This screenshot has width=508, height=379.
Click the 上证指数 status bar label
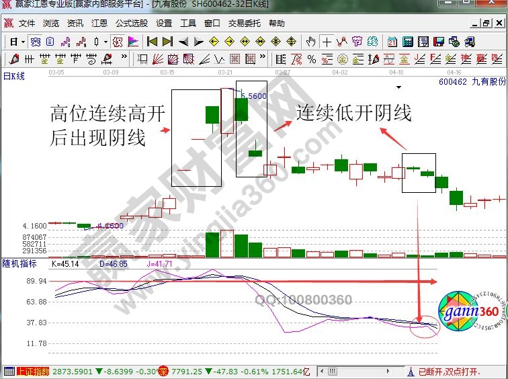(32, 371)
